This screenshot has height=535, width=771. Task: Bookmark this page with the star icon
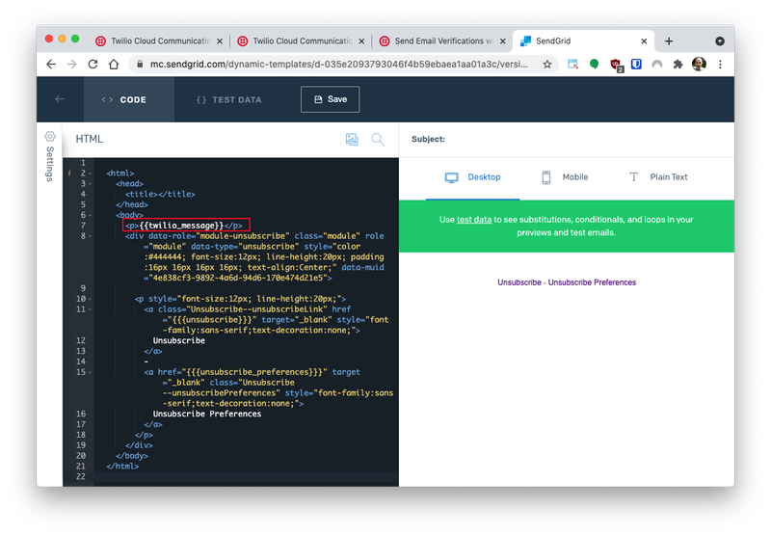tap(546, 65)
